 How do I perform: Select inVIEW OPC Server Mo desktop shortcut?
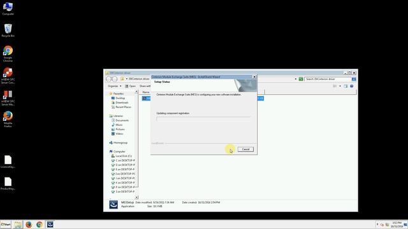pyautogui.click(x=8, y=97)
